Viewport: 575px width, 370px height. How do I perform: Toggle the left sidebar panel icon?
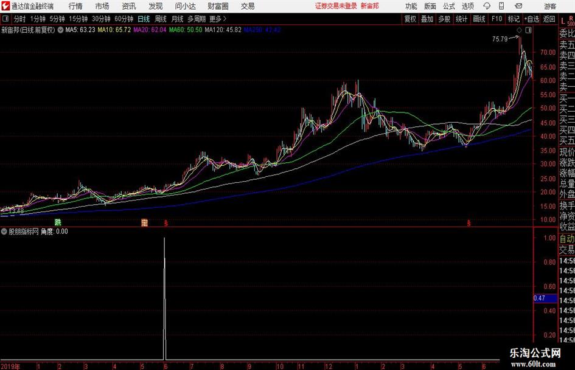tap(5, 19)
